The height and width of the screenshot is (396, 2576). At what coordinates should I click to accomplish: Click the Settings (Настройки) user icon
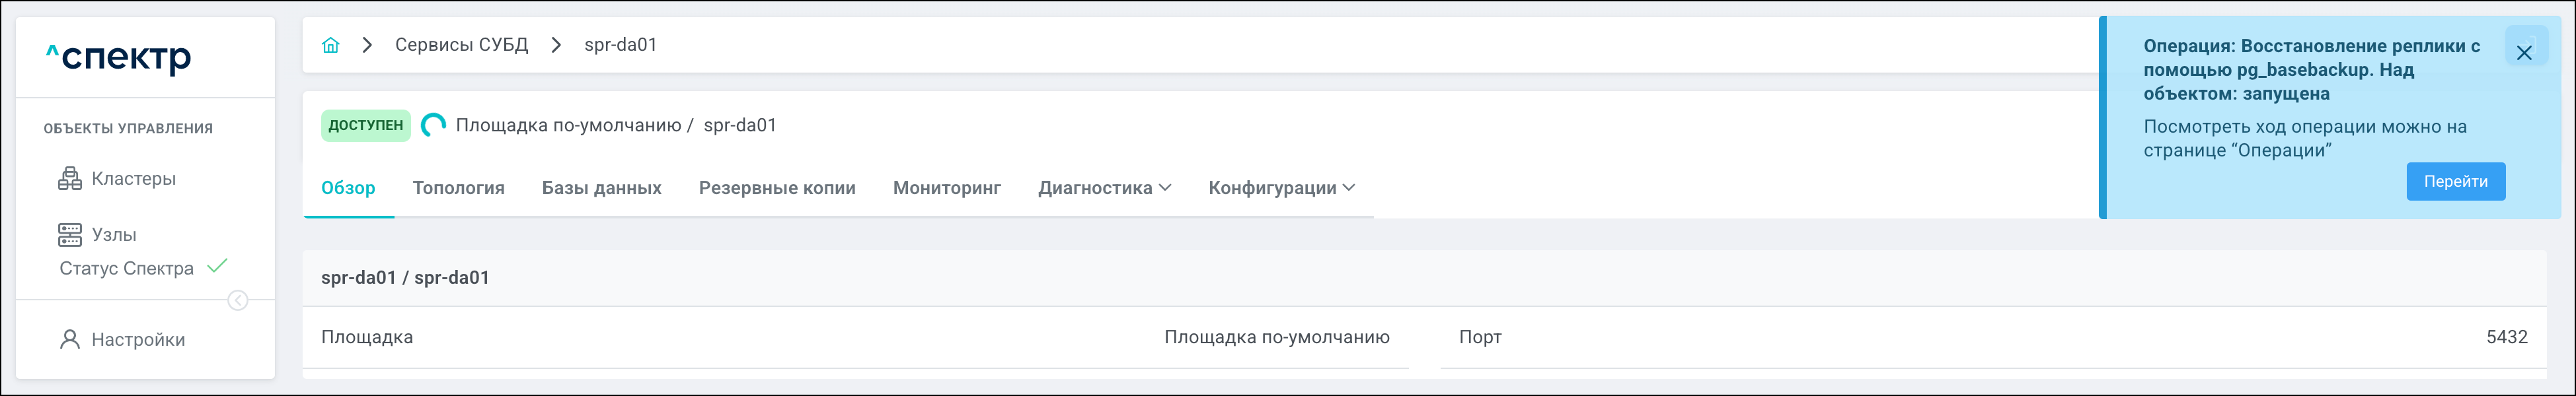70,339
